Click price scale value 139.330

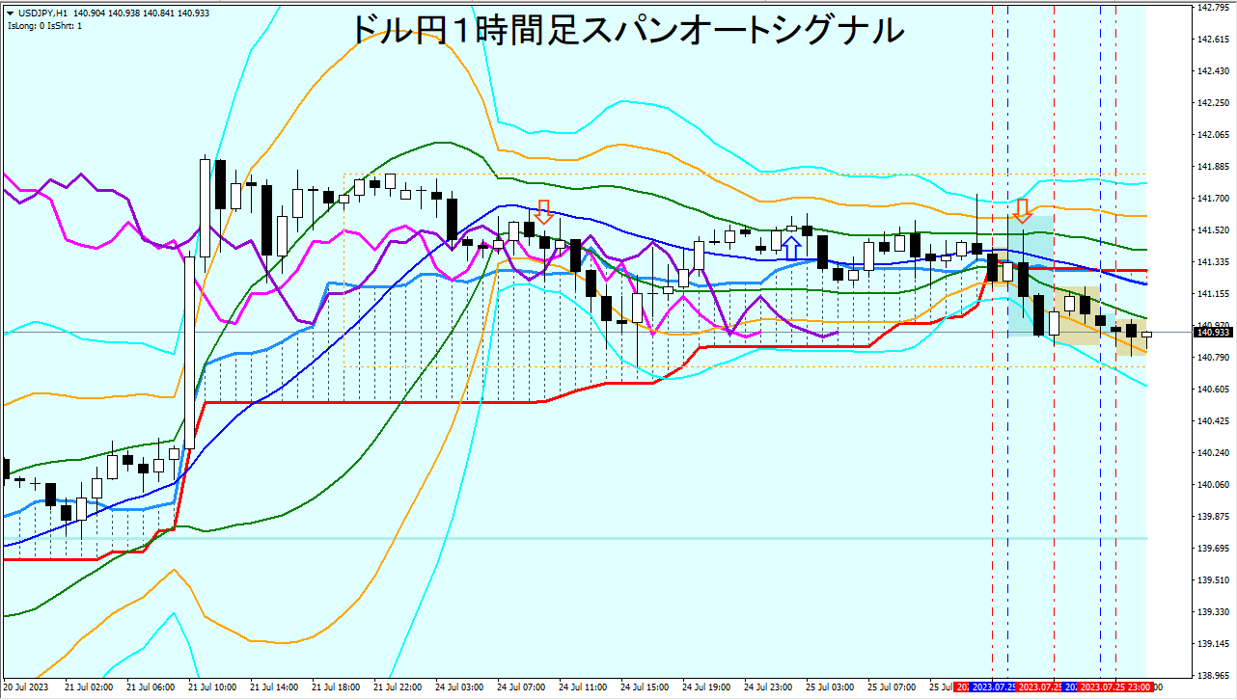(x=1213, y=612)
